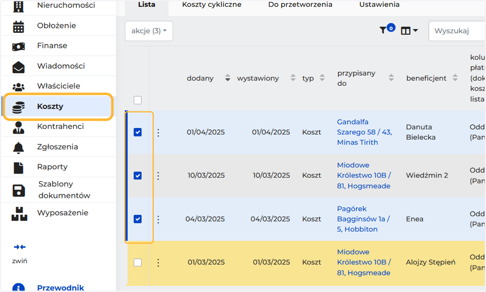
Task: Click the Wiadomości envelope icon
Action: (19, 67)
